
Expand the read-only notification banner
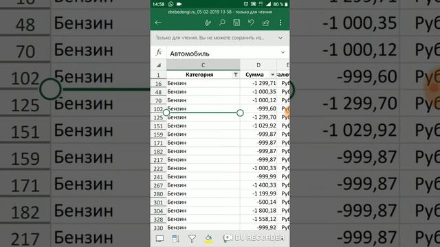[280, 38]
